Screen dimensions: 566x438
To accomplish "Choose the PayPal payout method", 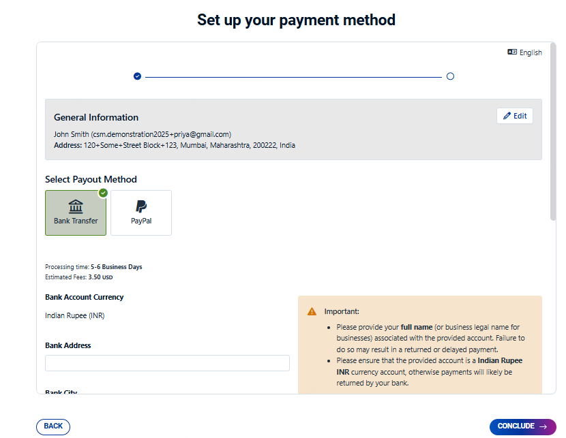I will (x=141, y=213).
